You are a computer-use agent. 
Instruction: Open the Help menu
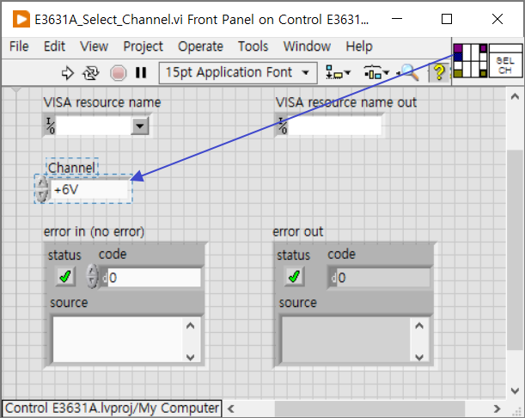coord(359,46)
